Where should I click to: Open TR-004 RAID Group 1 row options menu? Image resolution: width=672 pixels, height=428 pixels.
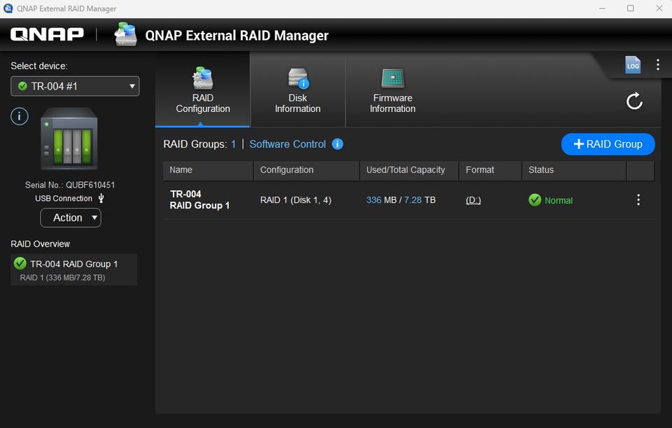638,200
